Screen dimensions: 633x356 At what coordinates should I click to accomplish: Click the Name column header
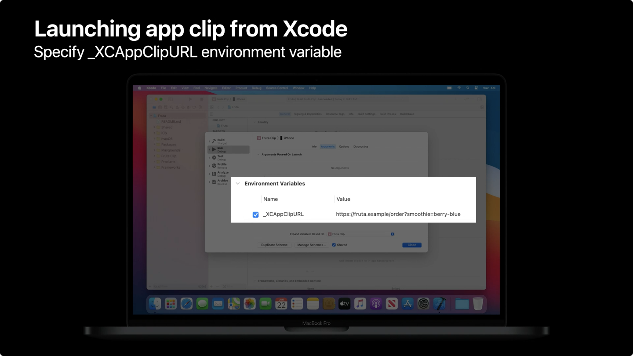coord(270,199)
